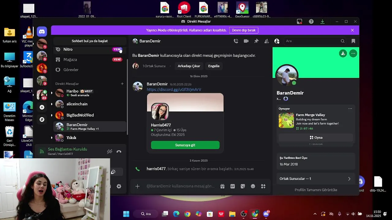Open the discord.gg invite link
The width and height of the screenshot is (392, 220).
(174, 90)
